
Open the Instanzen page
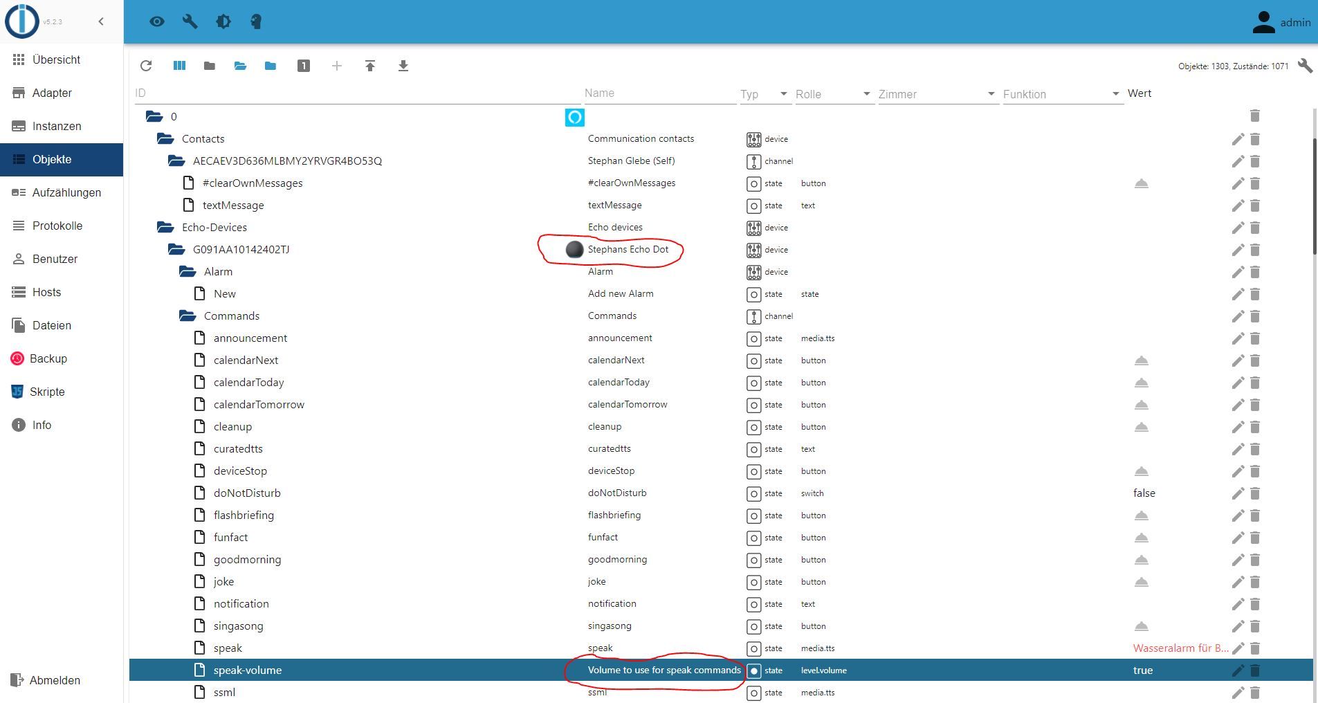[62, 127]
